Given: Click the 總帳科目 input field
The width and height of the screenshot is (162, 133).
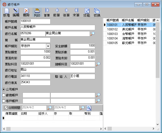Looking at the screenshot, I should click(x=83, y=64).
